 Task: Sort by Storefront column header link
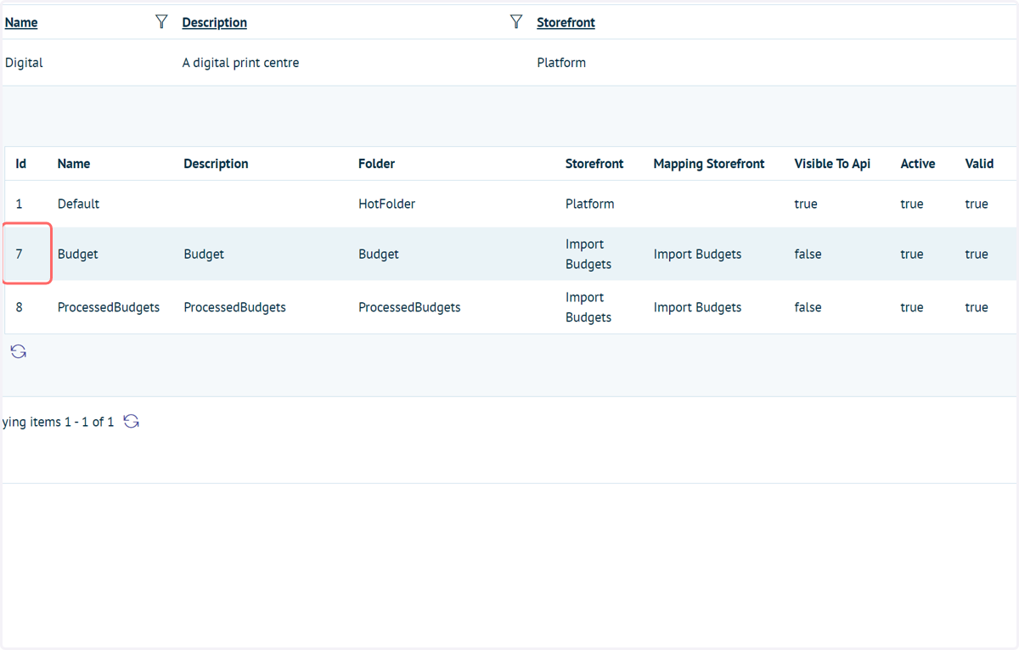566,23
